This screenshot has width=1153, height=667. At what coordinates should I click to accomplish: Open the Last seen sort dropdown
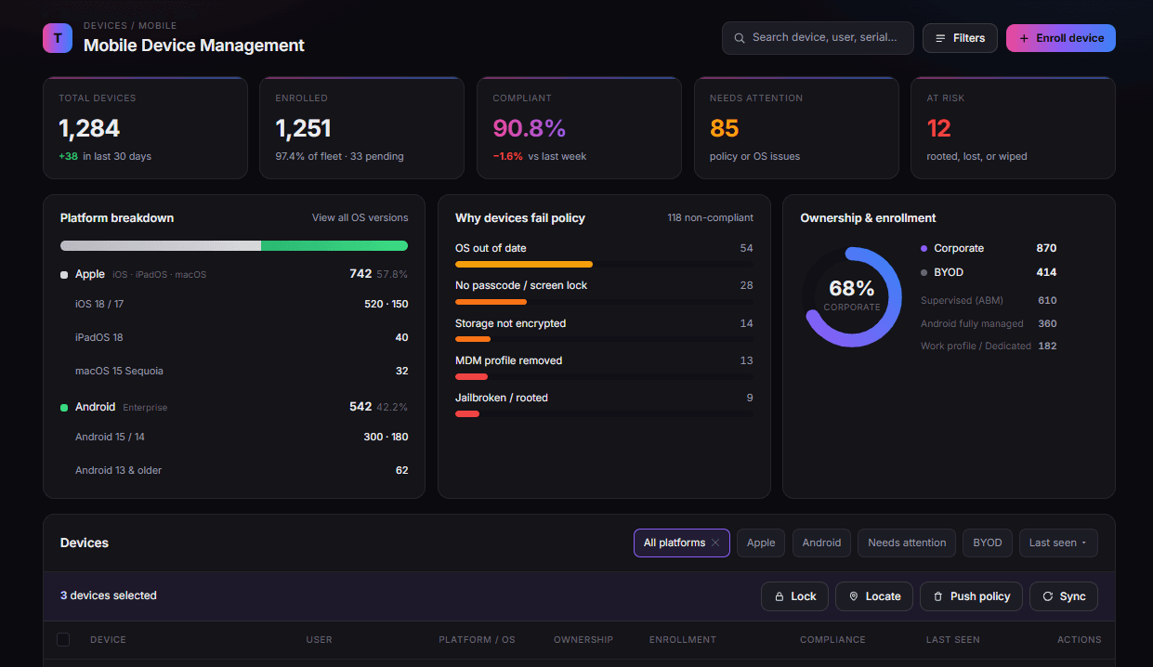1058,543
